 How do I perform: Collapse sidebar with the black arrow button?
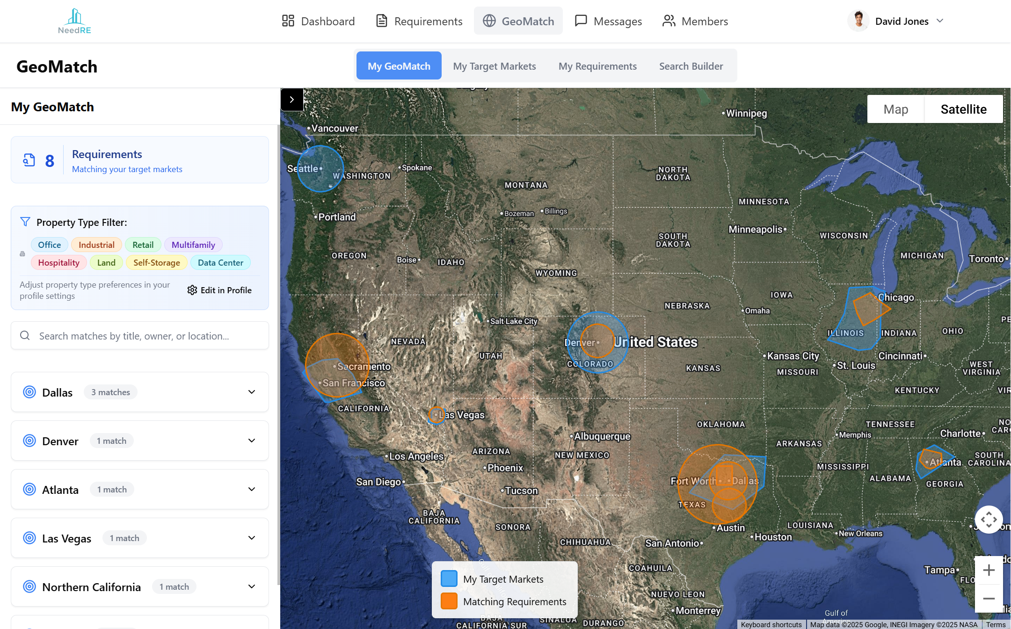click(292, 100)
